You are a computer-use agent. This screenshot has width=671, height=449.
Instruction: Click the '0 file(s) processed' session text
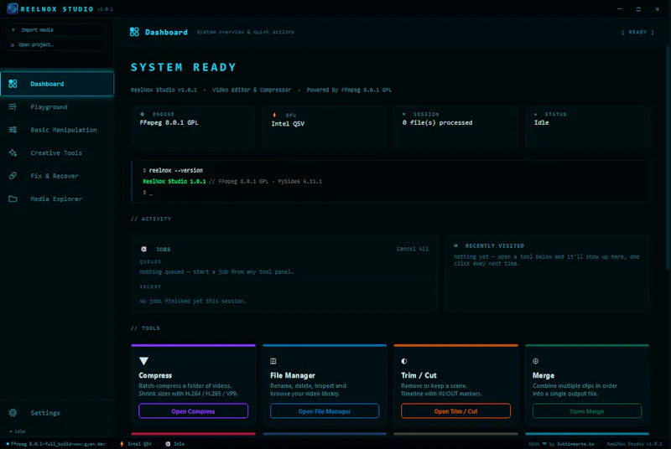tap(437, 122)
